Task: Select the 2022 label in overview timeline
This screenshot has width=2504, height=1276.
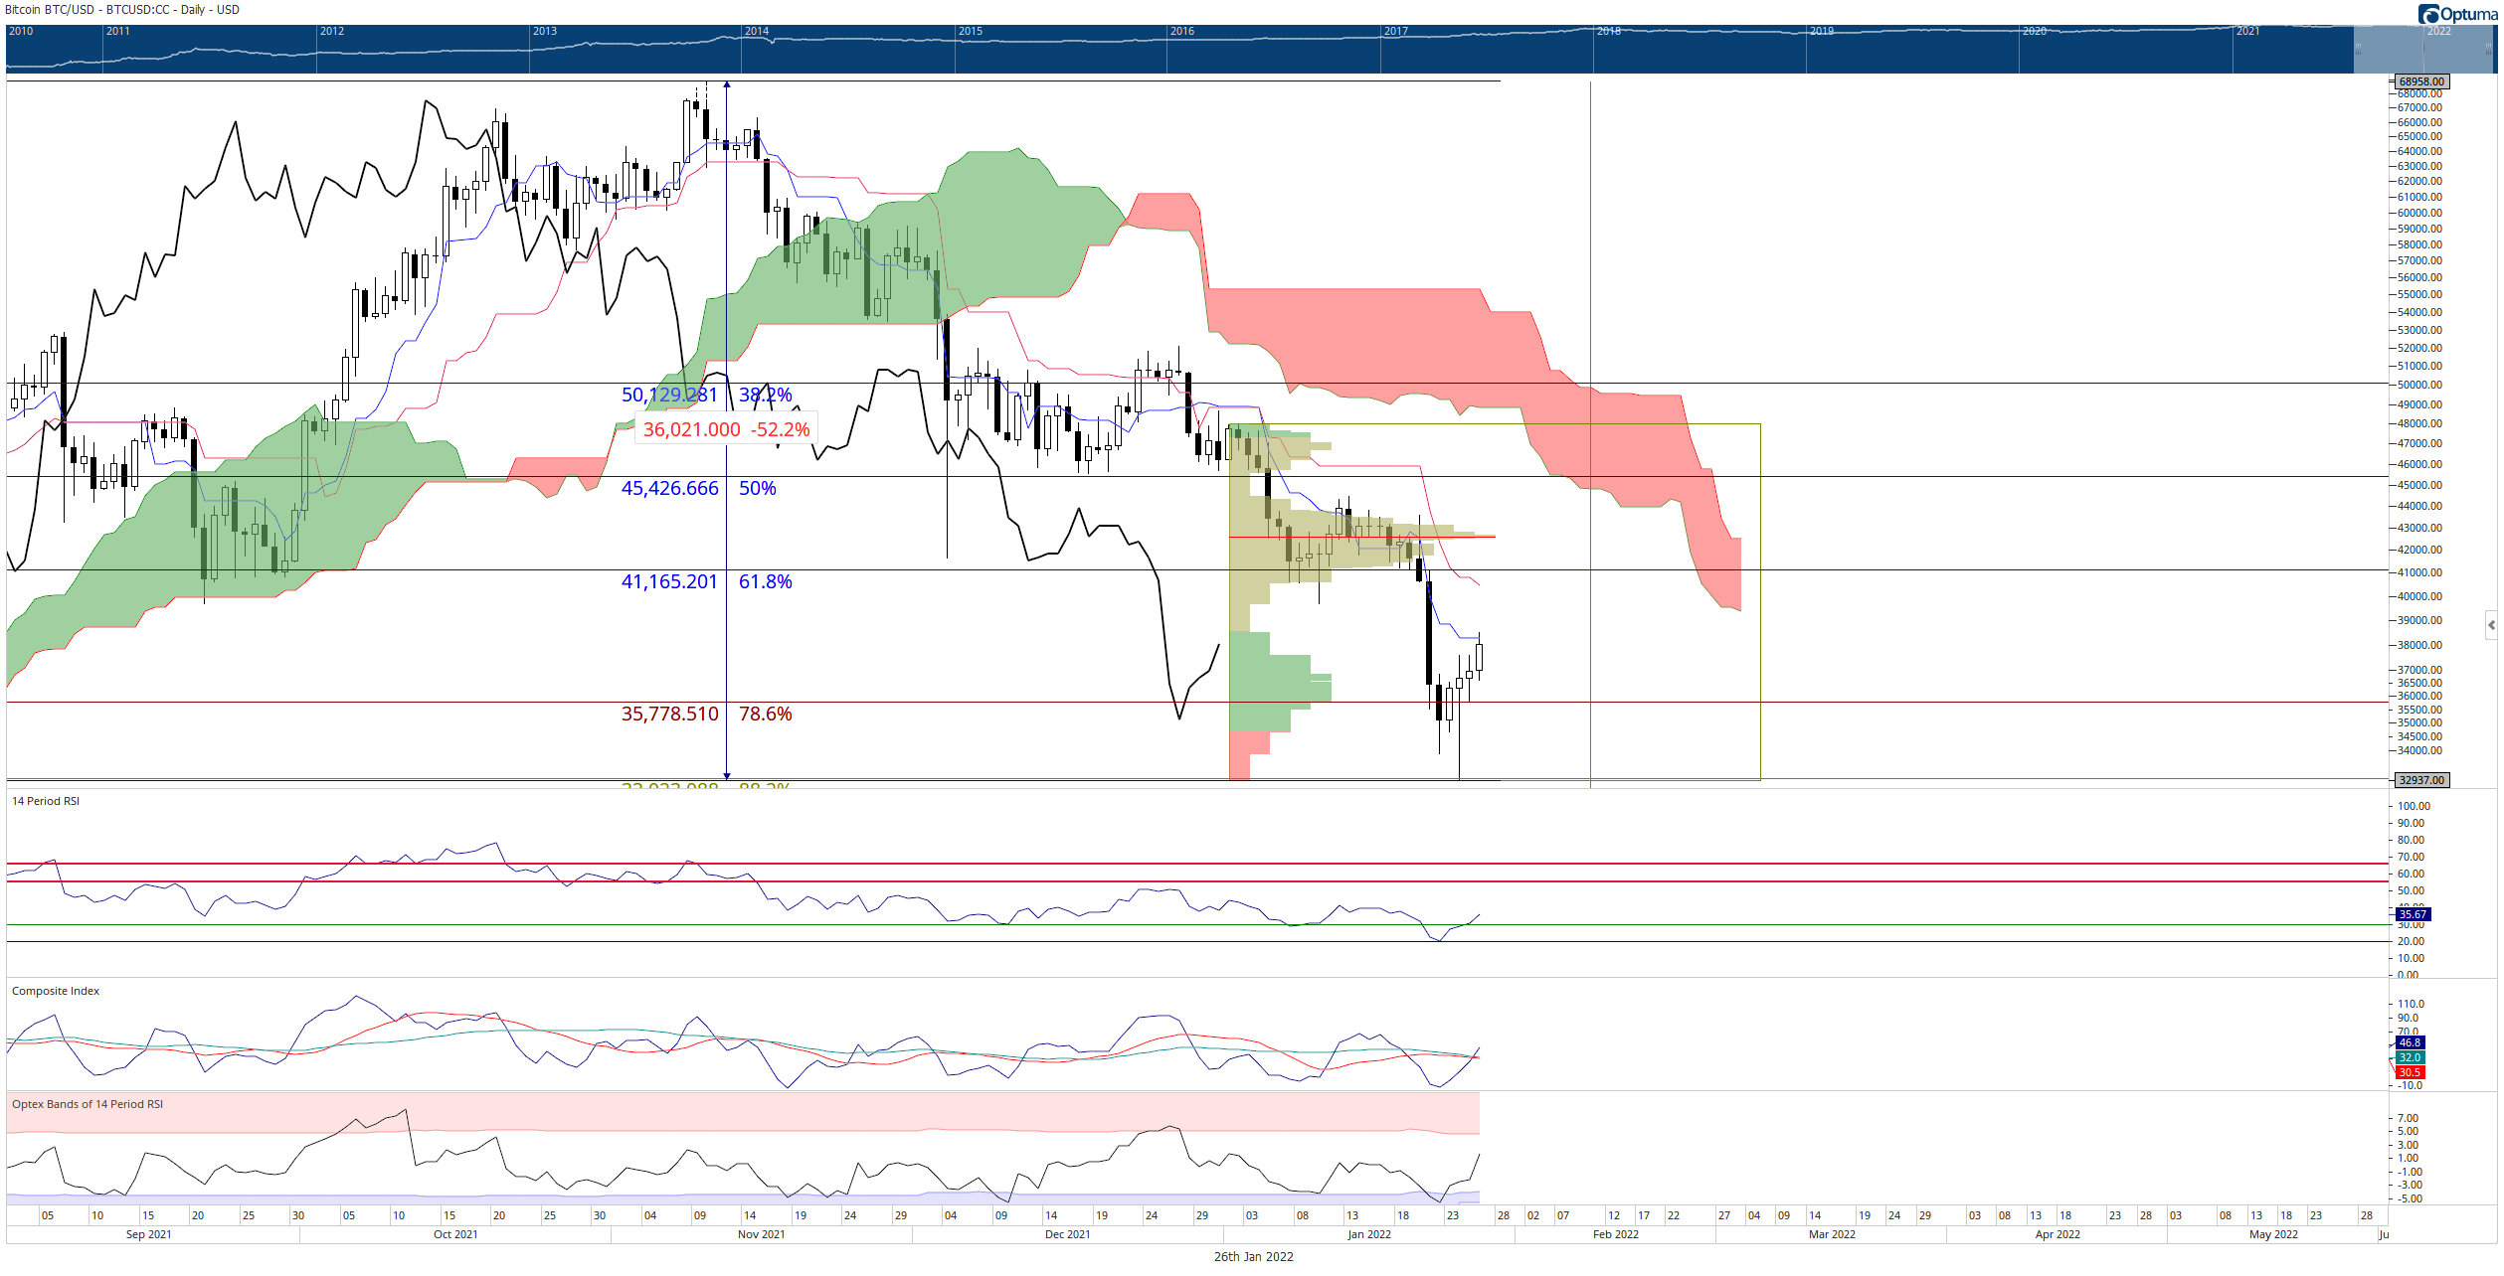Action: 2438,31
